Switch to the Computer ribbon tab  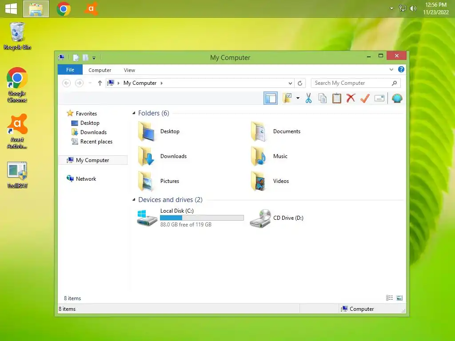[x=100, y=70]
